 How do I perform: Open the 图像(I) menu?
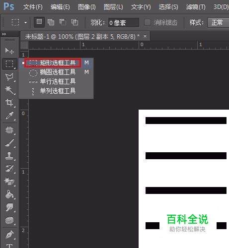tap(87, 7)
